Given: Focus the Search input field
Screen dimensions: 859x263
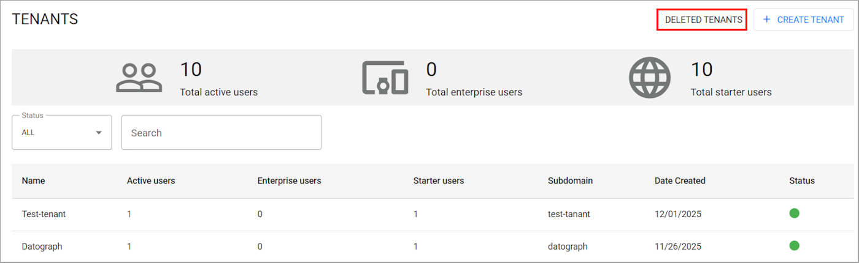Looking at the screenshot, I should click(221, 132).
